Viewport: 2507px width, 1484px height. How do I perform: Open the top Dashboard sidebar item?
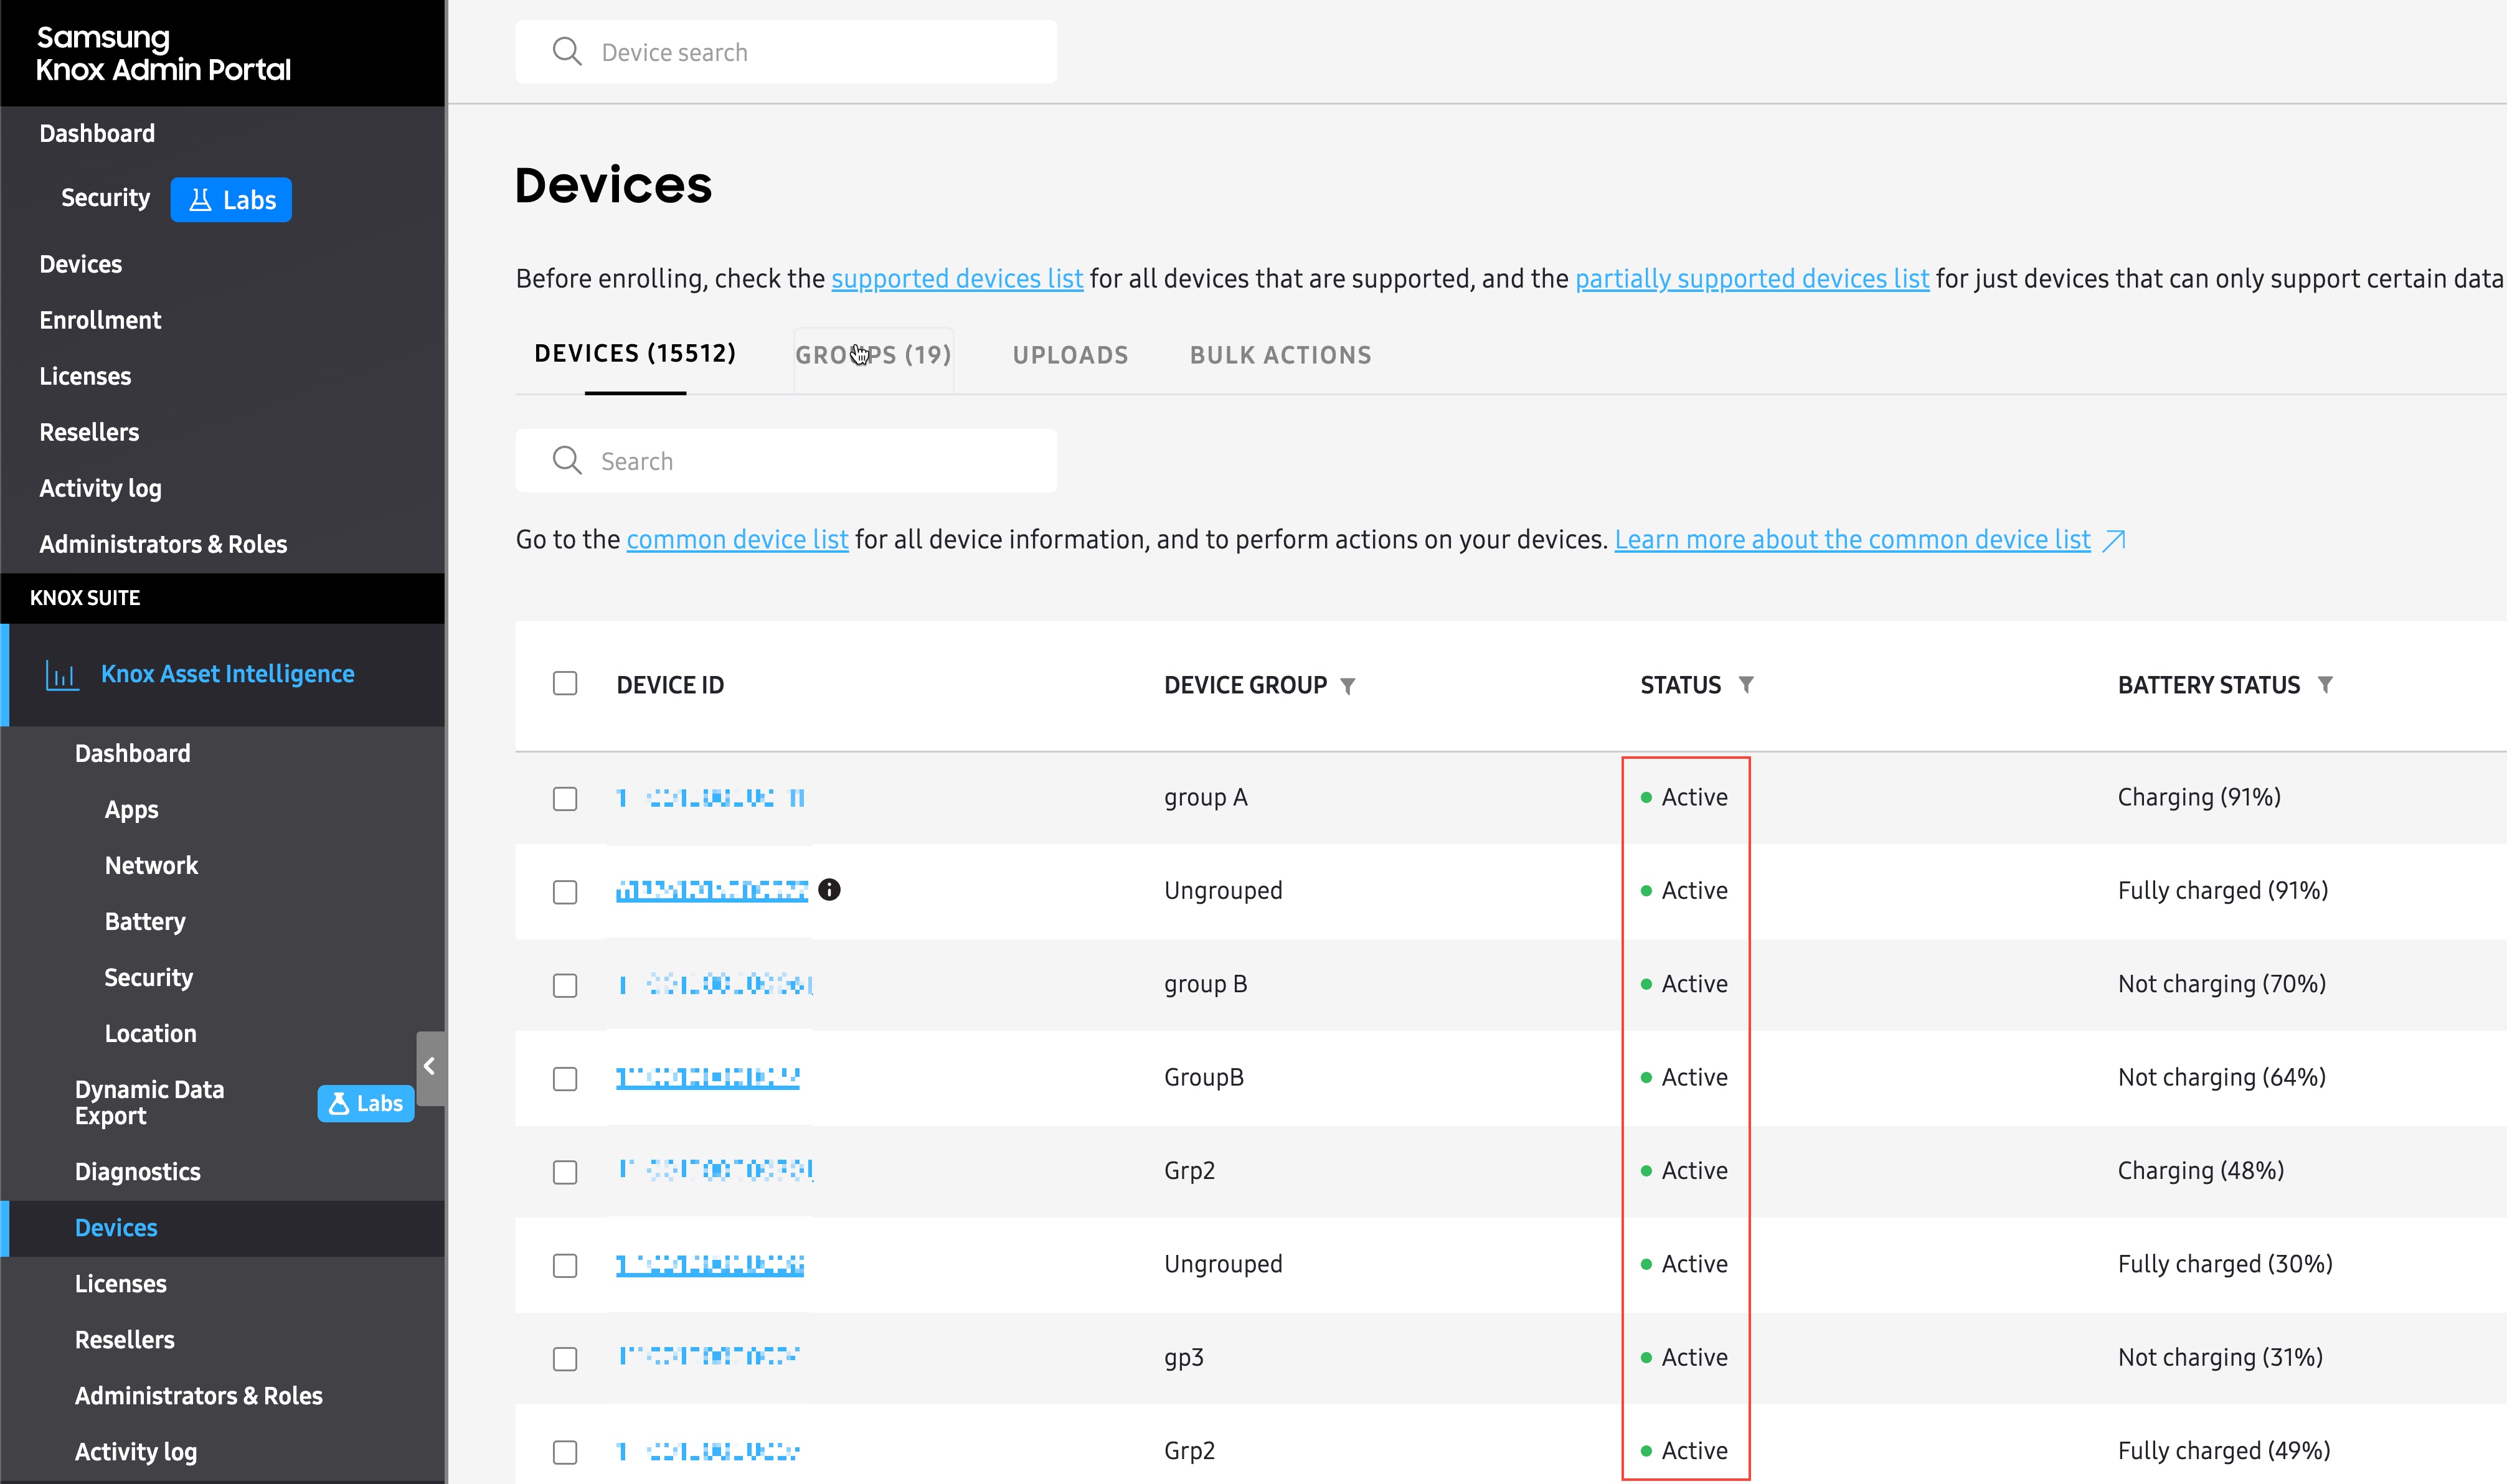click(x=97, y=133)
